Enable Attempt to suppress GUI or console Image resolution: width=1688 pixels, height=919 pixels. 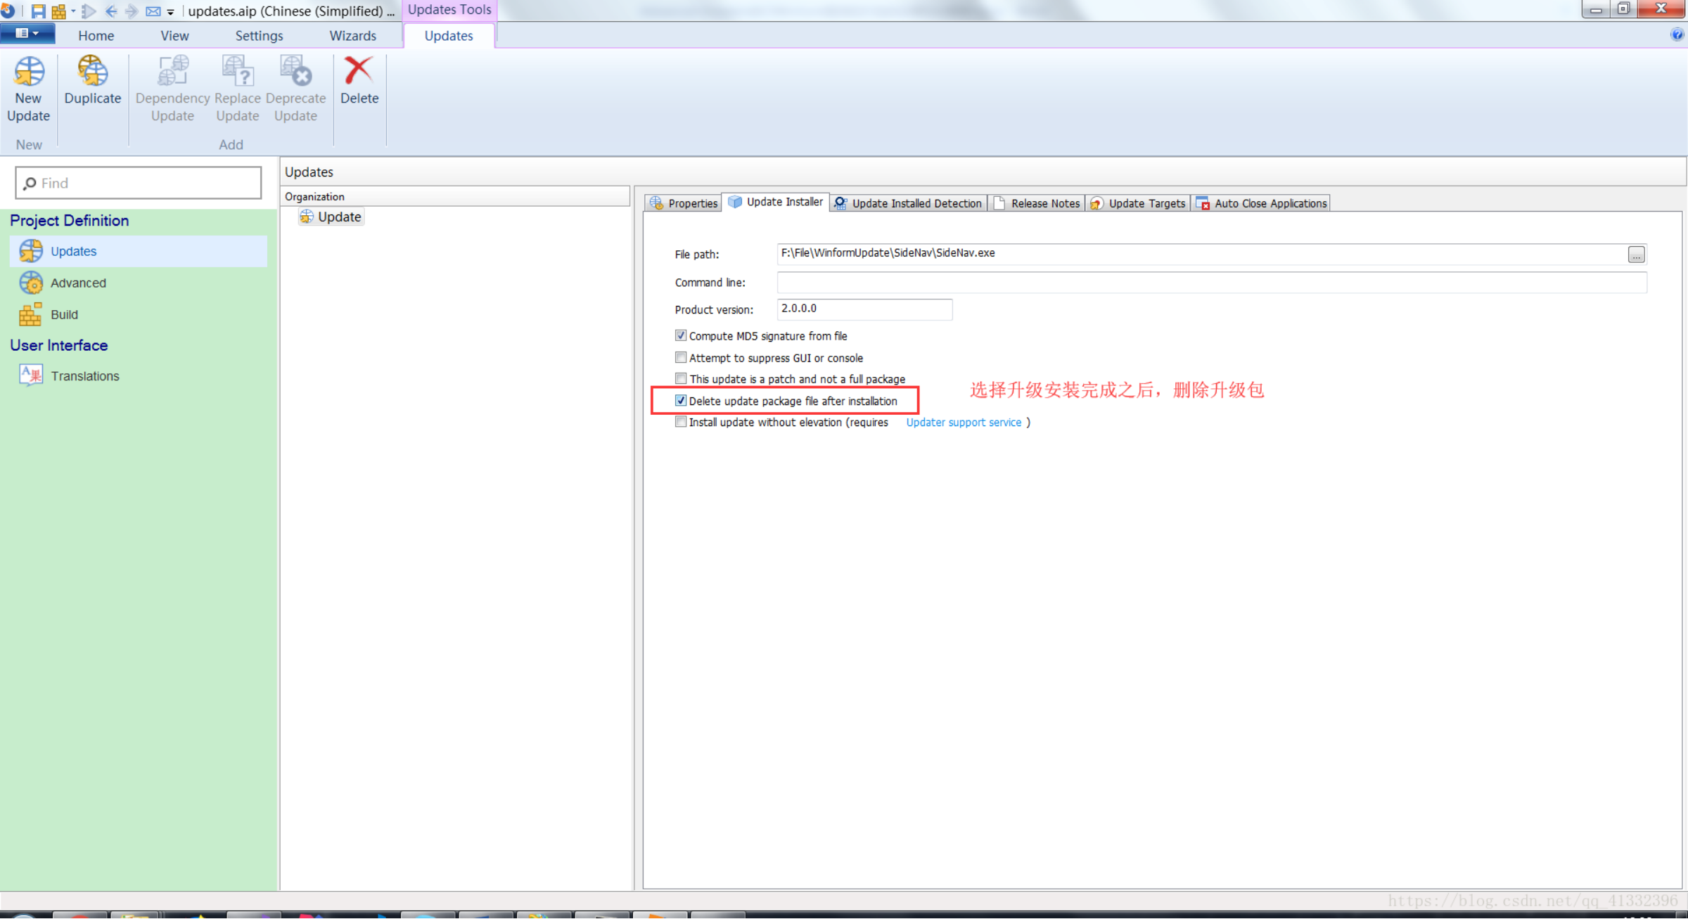point(680,357)
